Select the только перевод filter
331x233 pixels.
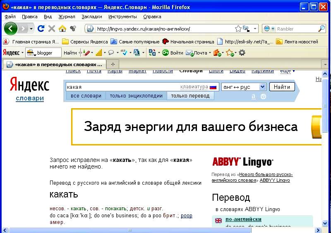click(x=190, y=96)
